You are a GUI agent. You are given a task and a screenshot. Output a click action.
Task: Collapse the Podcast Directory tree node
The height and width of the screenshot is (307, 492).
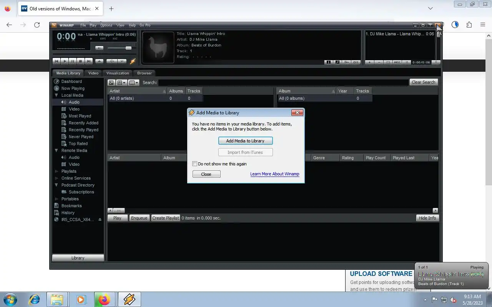[x=57, y=185]
